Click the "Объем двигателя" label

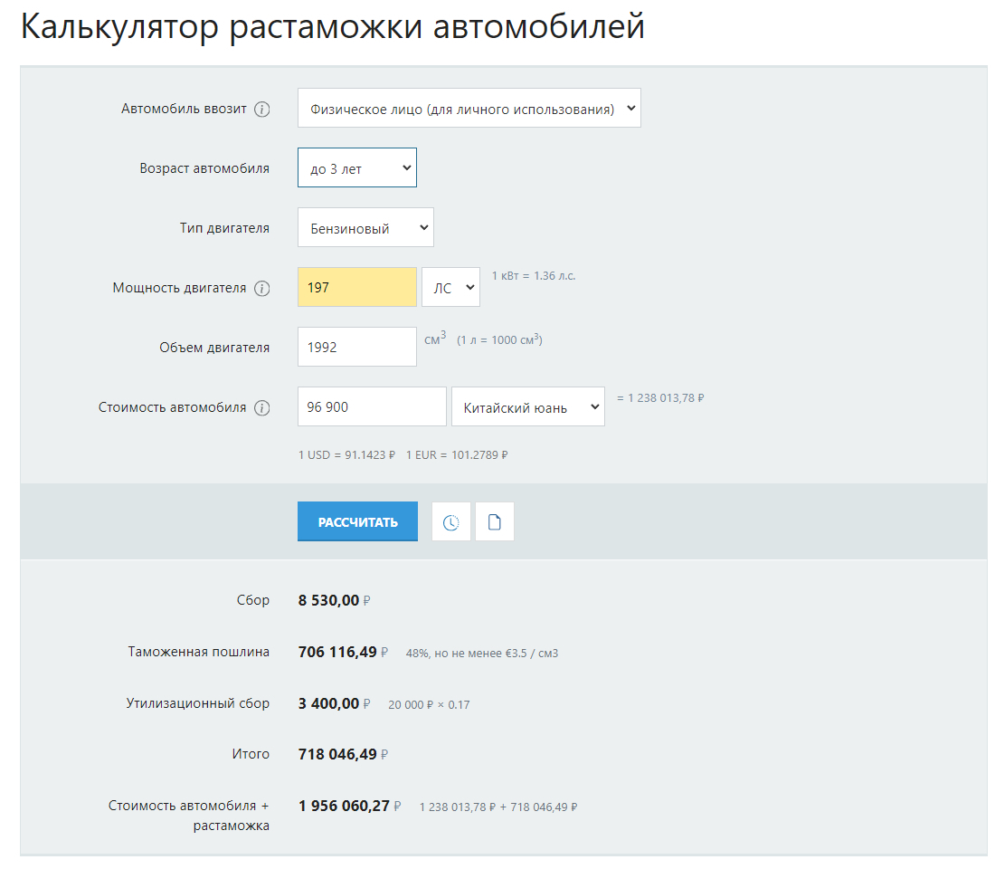[214, 348]
